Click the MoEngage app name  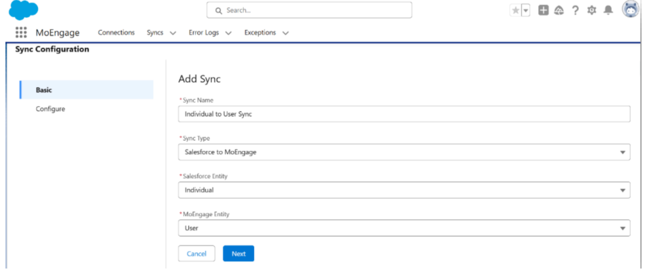click(x=58, y=33)
